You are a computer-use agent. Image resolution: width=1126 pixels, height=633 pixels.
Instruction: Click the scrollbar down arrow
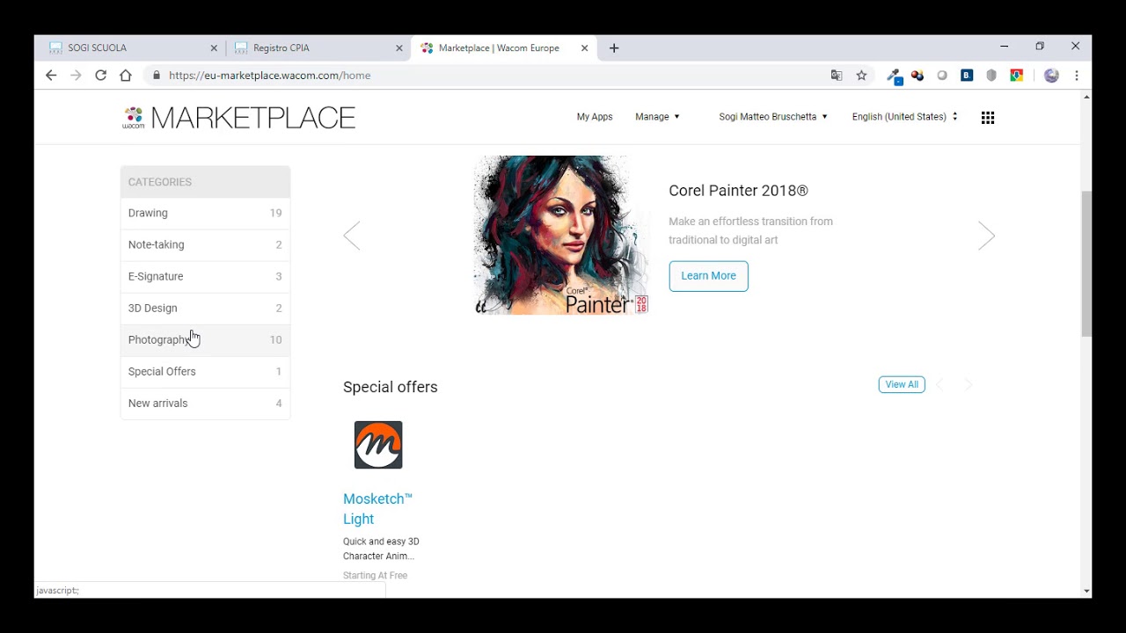(x=1086, y=592)
